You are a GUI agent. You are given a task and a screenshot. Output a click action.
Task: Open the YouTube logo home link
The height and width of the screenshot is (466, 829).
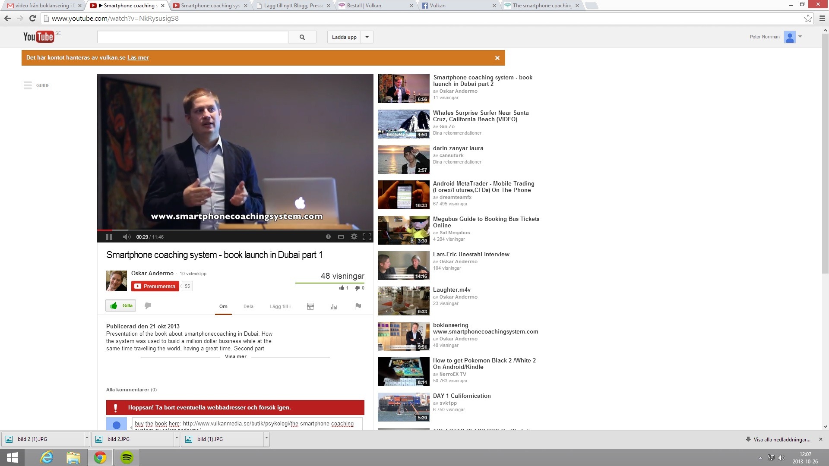[39, 37]
